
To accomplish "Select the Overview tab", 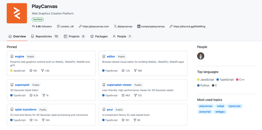I will coord(17,36).
